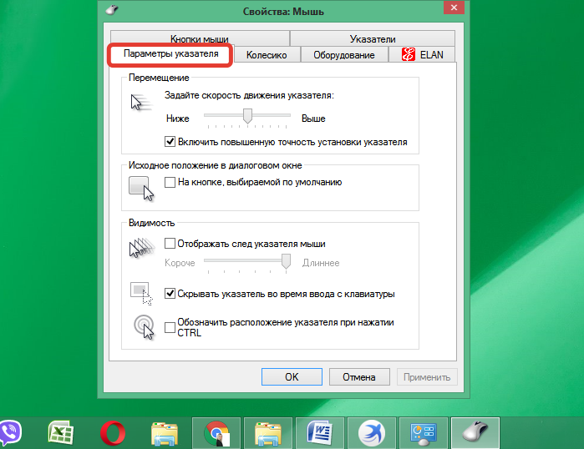Click the CTRL pointer location icon

(144, 327)
